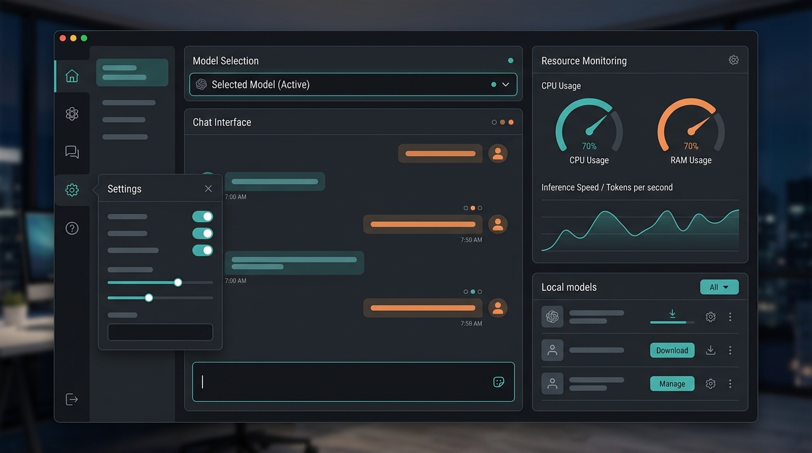
Task: Focus the chat message input box
Action: tap(353, 382)
